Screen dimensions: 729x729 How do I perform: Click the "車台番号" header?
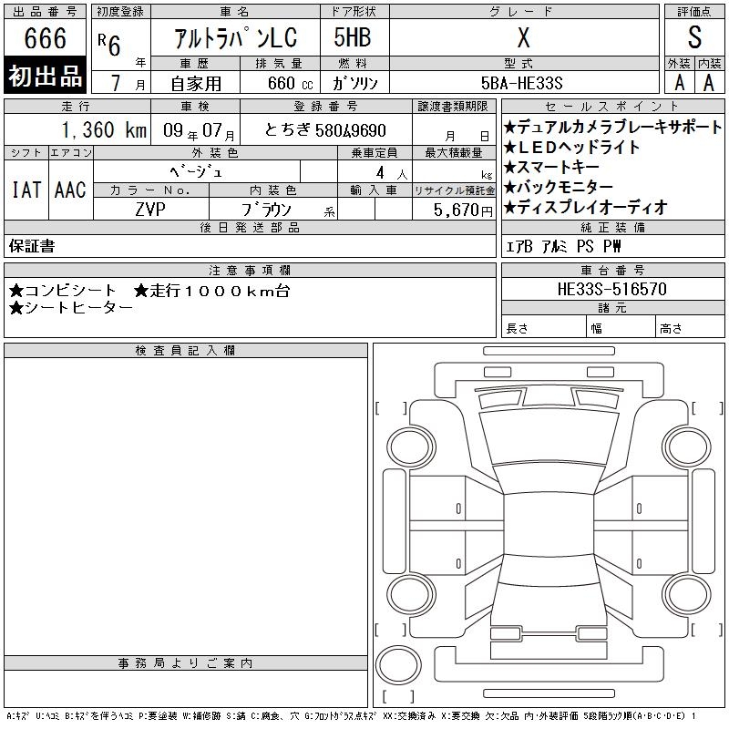click(x=612, y=270)
